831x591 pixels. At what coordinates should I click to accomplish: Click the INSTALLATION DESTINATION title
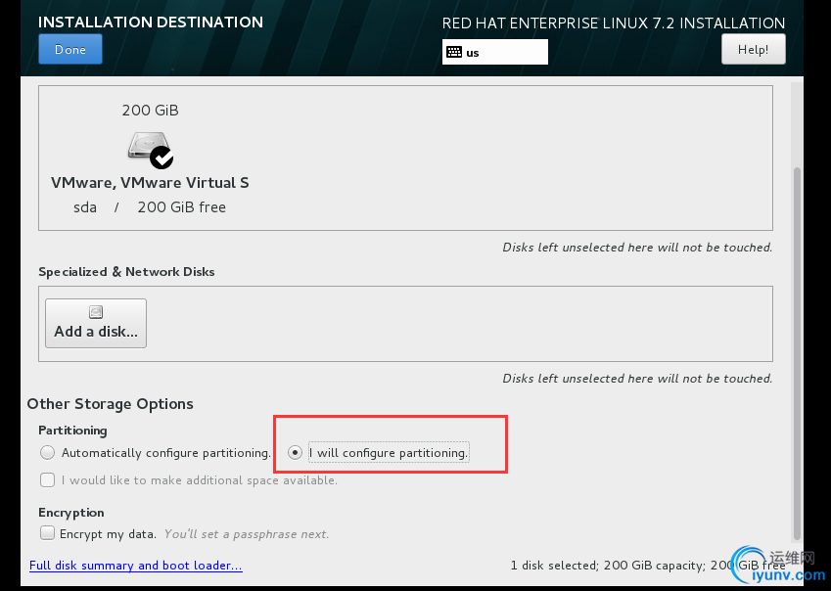151,23
